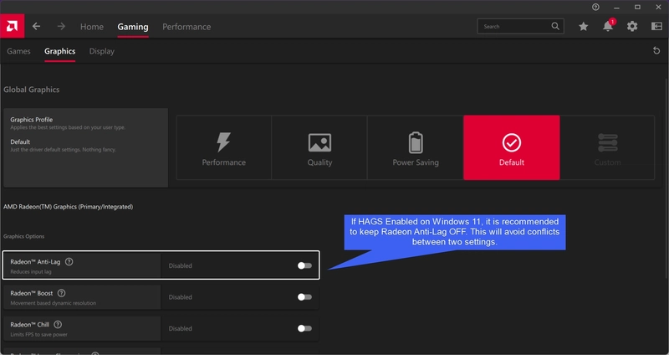This screenshot has height=355, width=669.
Task: Click the help question mark in title bar
Action: (x=595, y=7)
